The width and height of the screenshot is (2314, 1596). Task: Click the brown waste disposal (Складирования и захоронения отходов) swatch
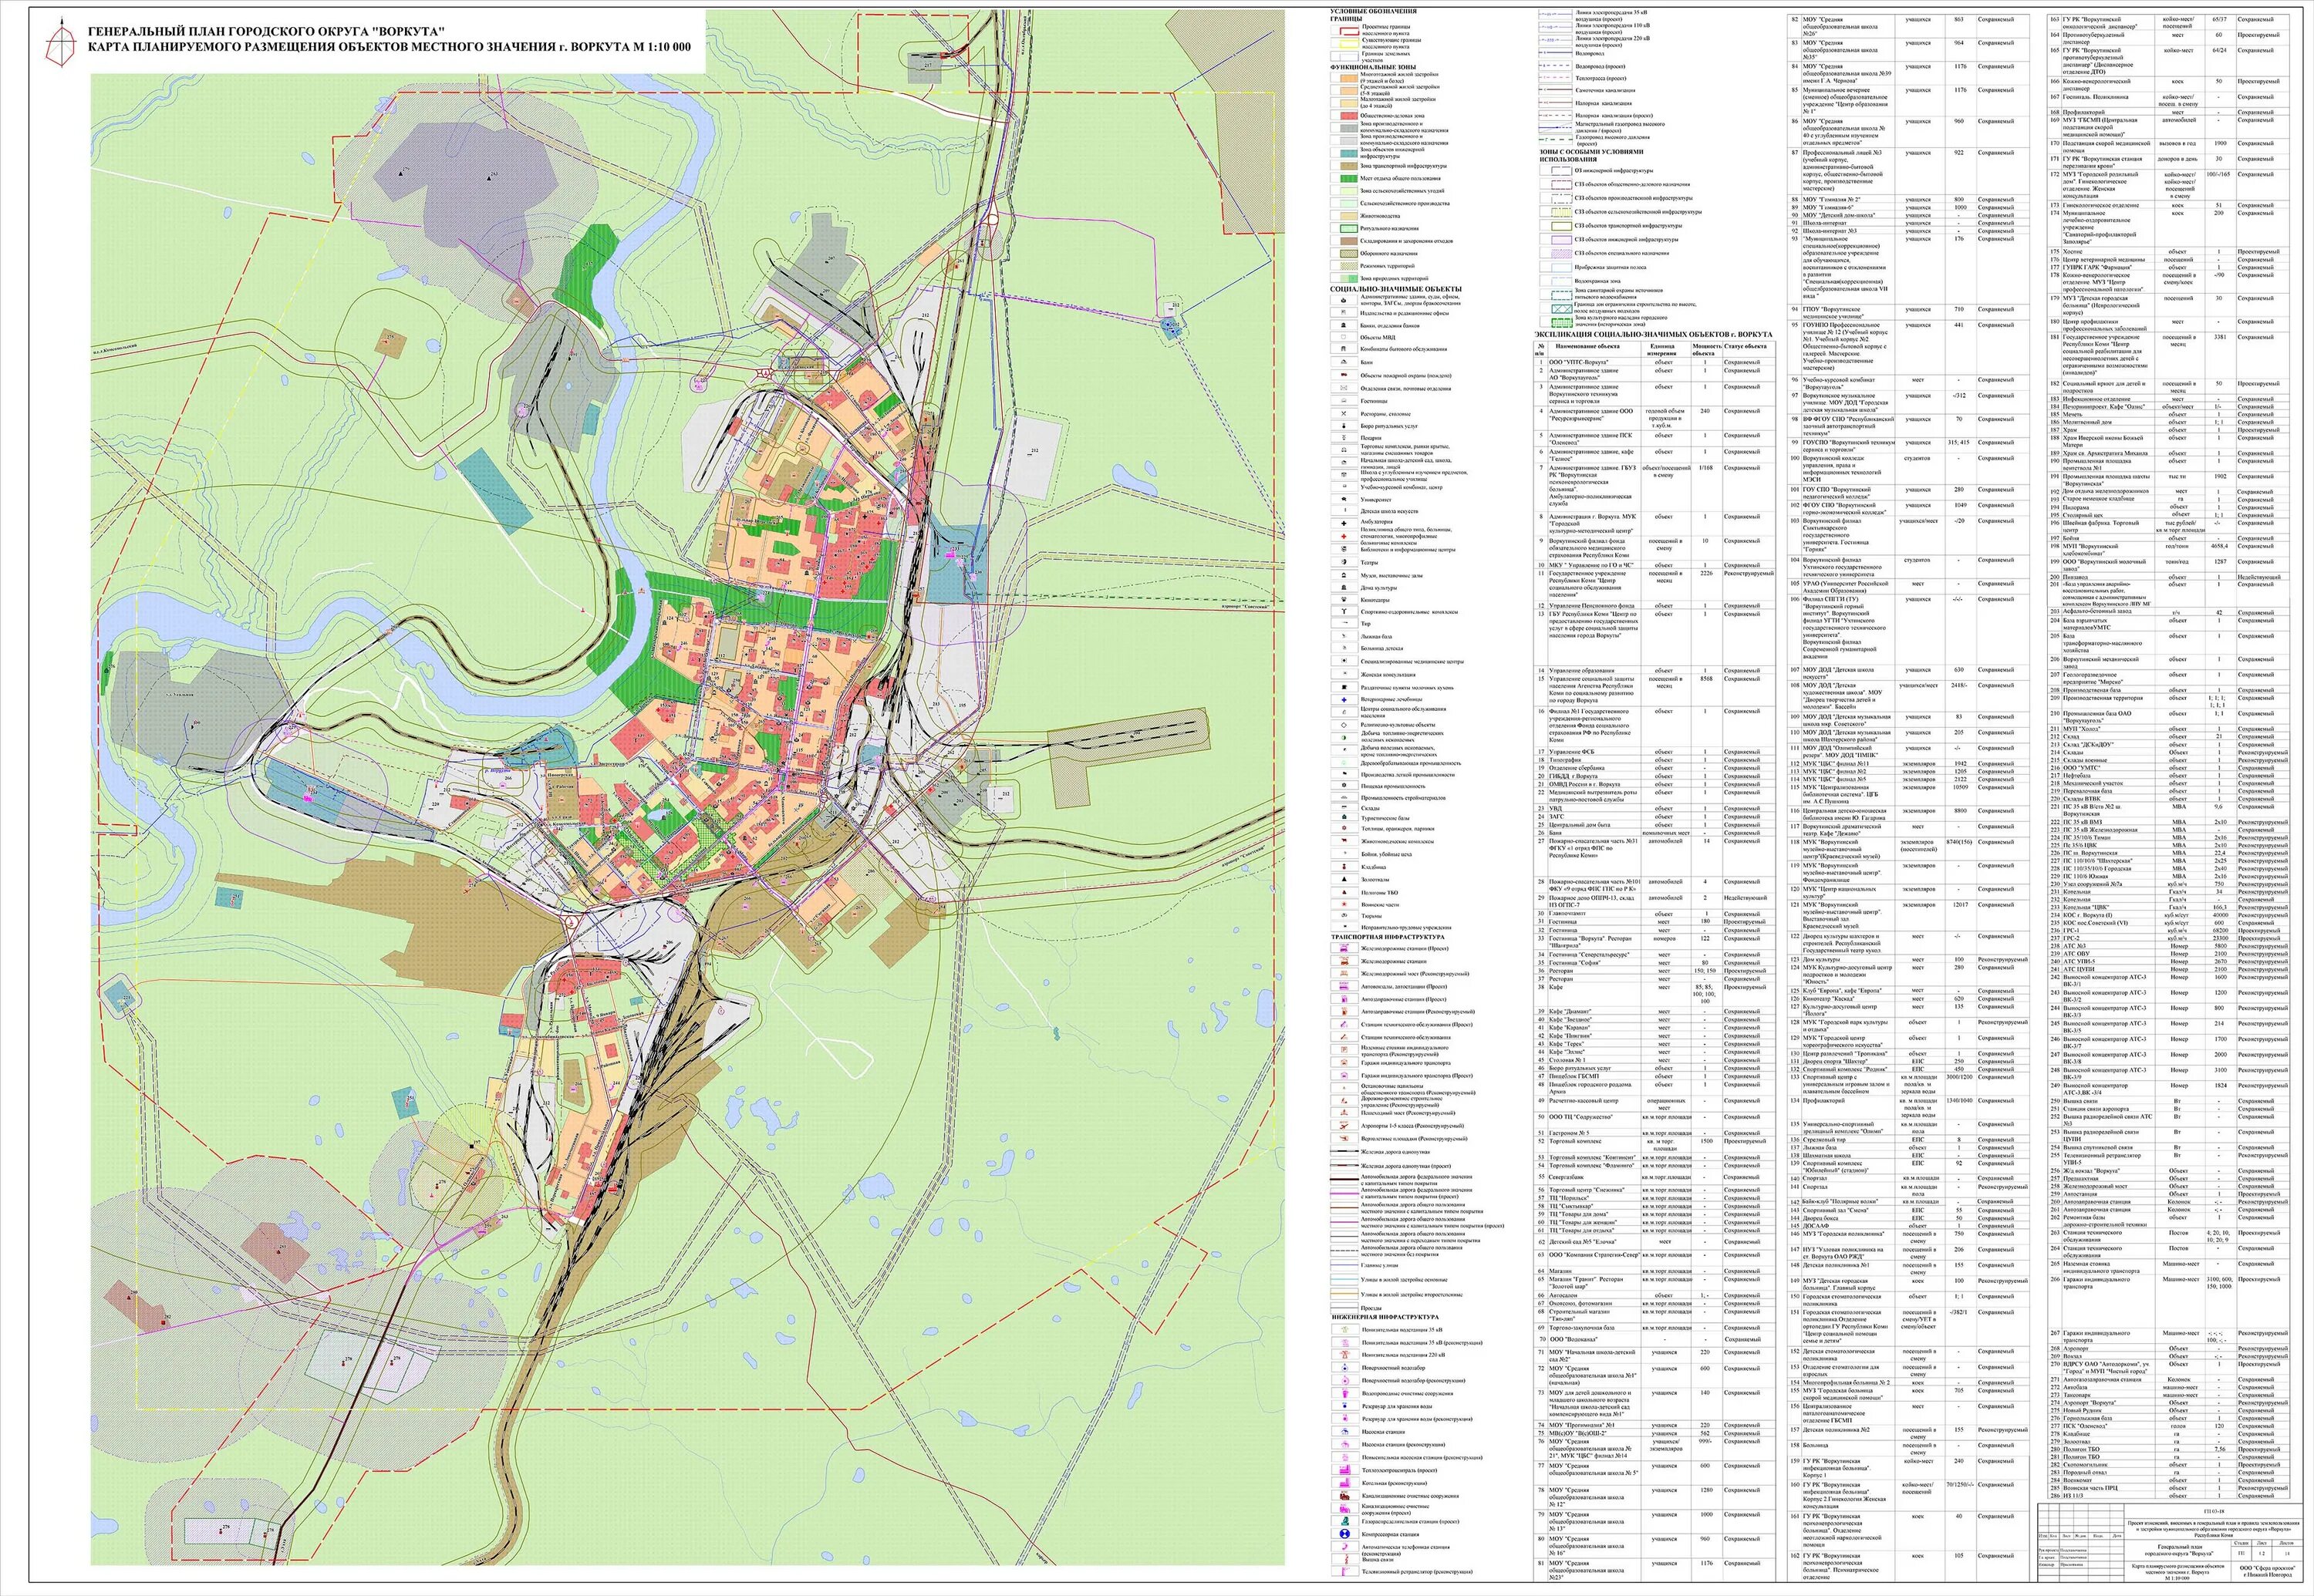click(1350, 241)
